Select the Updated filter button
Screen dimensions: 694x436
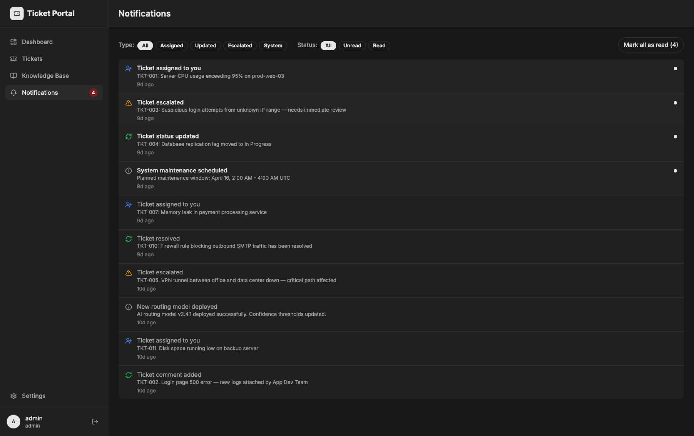205,46
